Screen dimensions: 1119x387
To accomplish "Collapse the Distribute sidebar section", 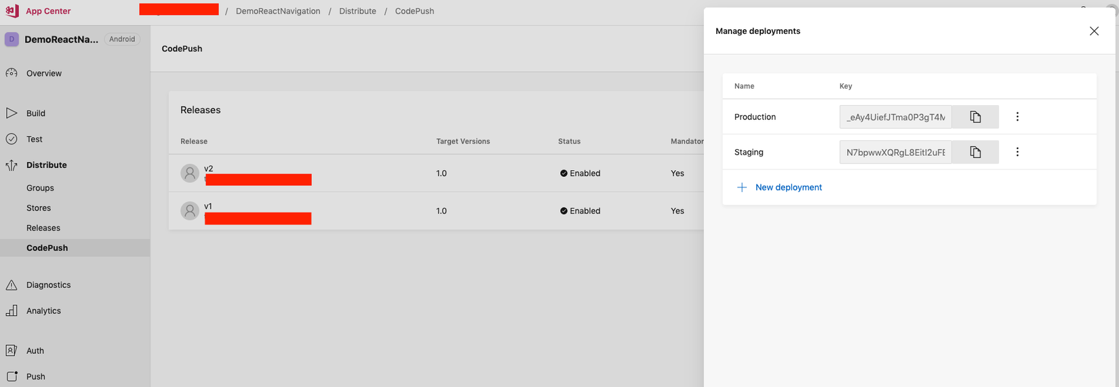I will [x=46, y=165].
